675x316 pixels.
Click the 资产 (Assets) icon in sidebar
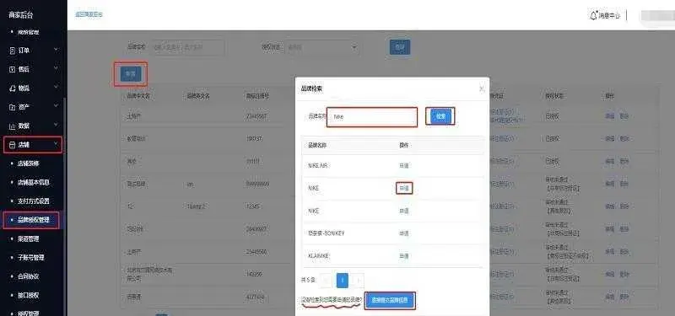tap(12, 107)
